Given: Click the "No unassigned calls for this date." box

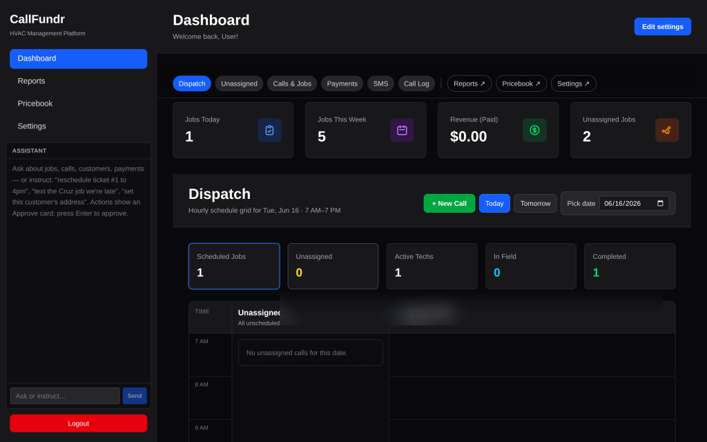Looking at the screenshot, I should [x=311, y=353].
